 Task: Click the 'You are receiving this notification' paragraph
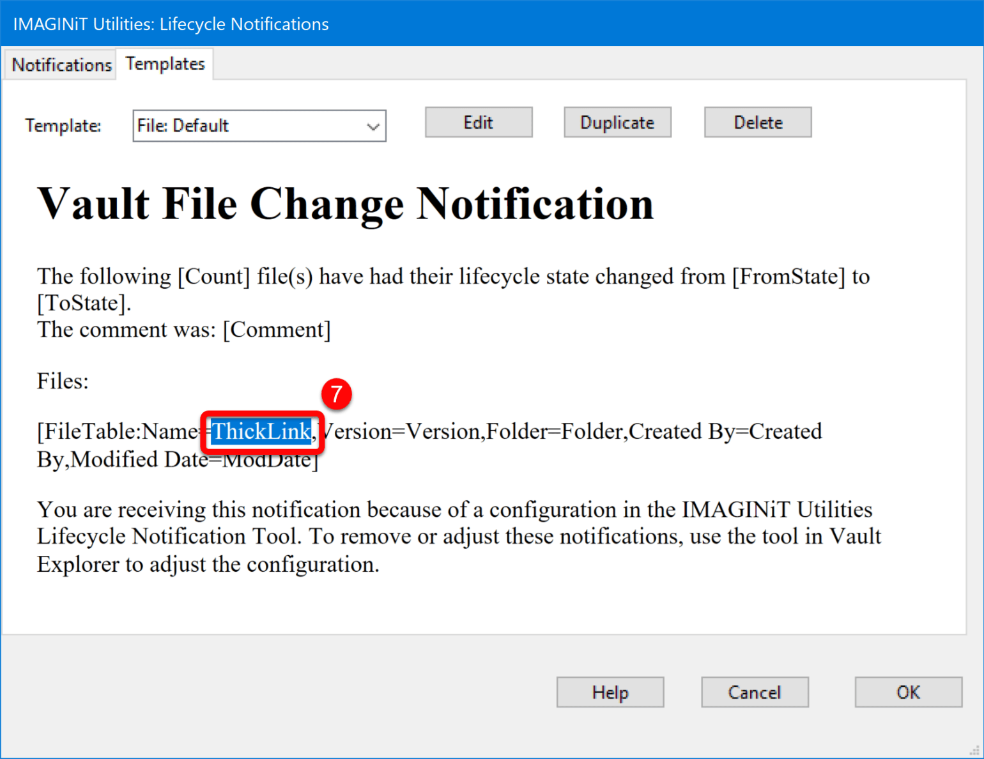(459, 537)
